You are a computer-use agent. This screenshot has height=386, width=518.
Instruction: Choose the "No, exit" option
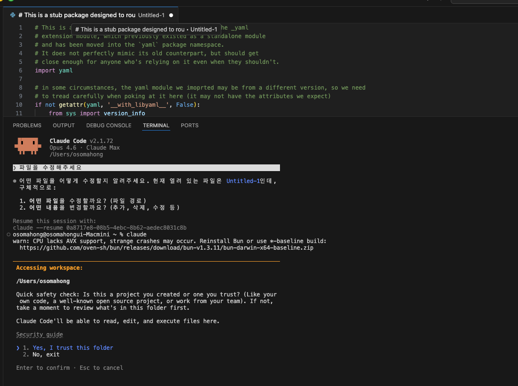point(46,355)
